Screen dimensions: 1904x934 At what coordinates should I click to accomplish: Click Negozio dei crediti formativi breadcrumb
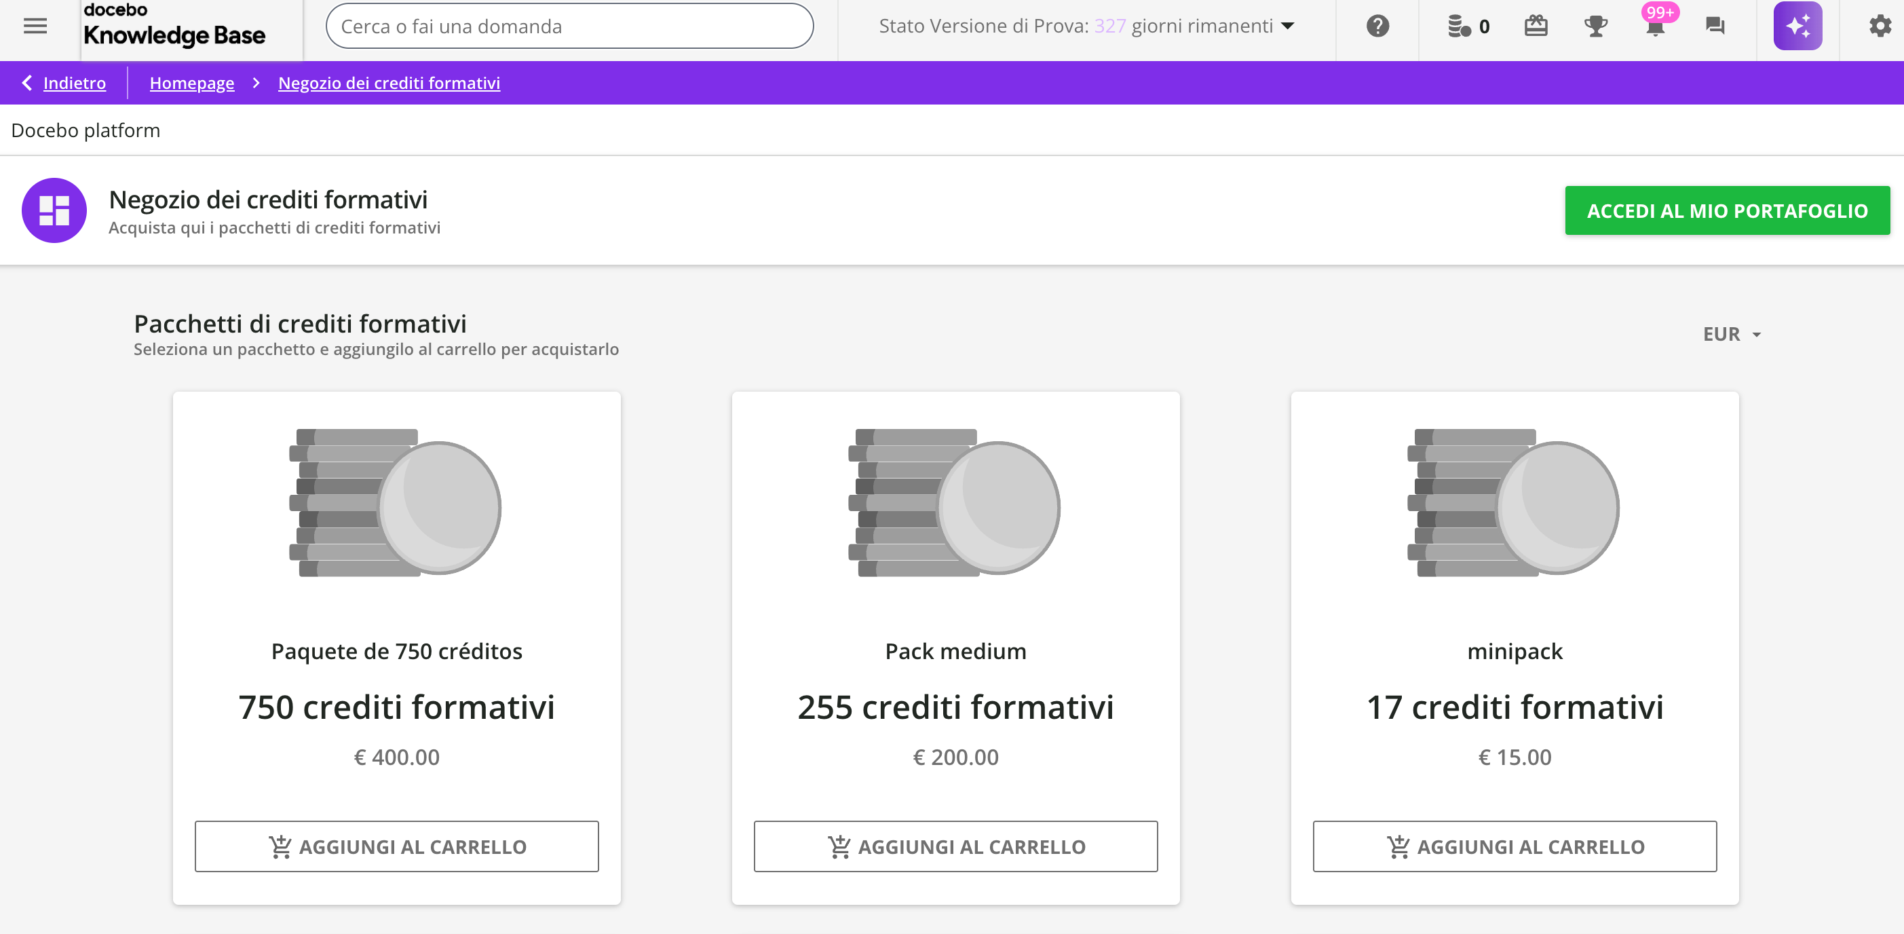point(389,83)
